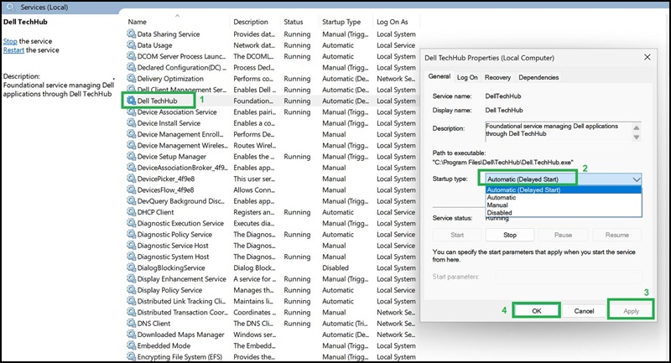Click the gear icon beside Data Usage

(x=132, y=45)
